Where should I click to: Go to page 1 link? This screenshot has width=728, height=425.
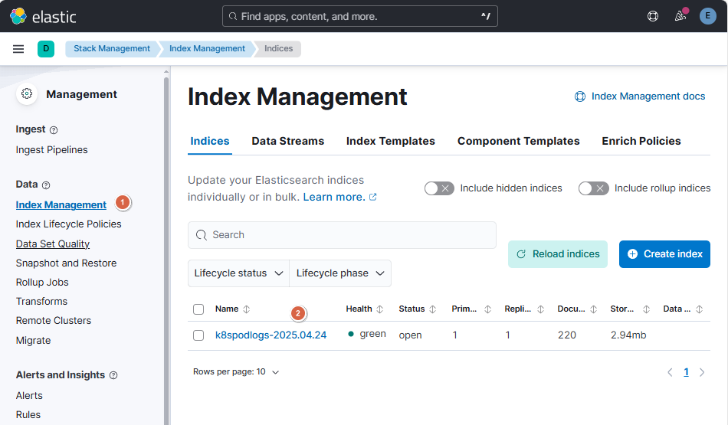(x=686, y=372)
